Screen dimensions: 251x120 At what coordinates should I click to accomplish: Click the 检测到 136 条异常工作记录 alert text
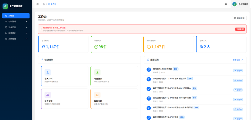(54, 28)
